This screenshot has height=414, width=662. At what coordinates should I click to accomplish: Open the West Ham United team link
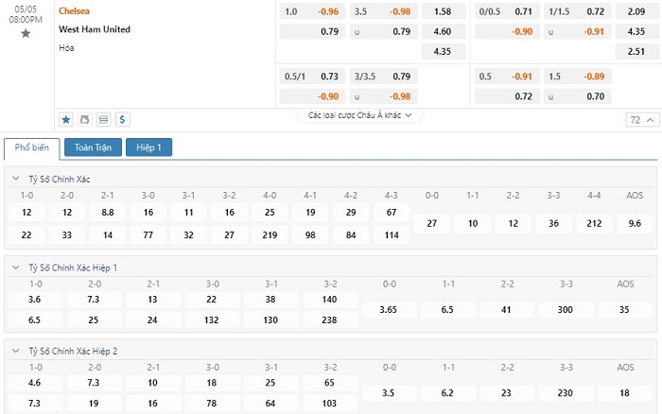pyautogui.click(x=95, y=29)
